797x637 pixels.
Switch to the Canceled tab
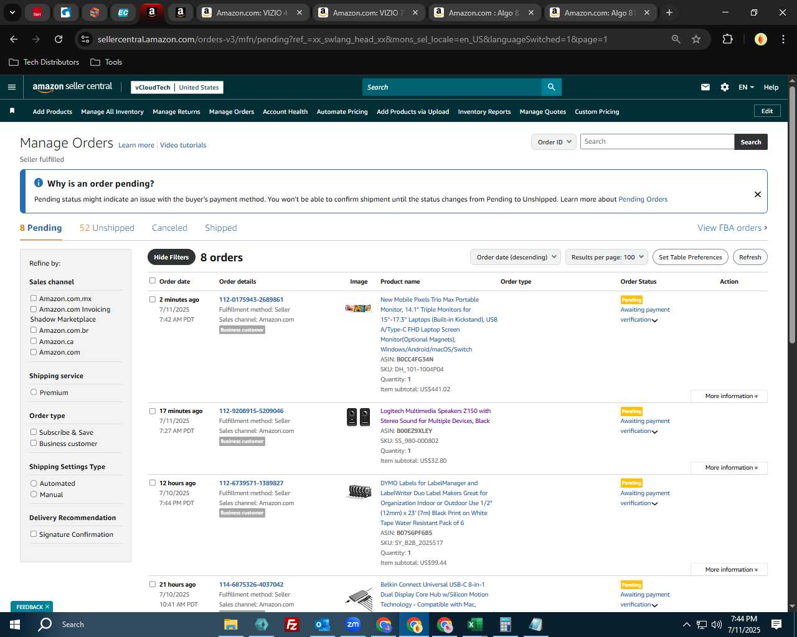tap(169, 228)
